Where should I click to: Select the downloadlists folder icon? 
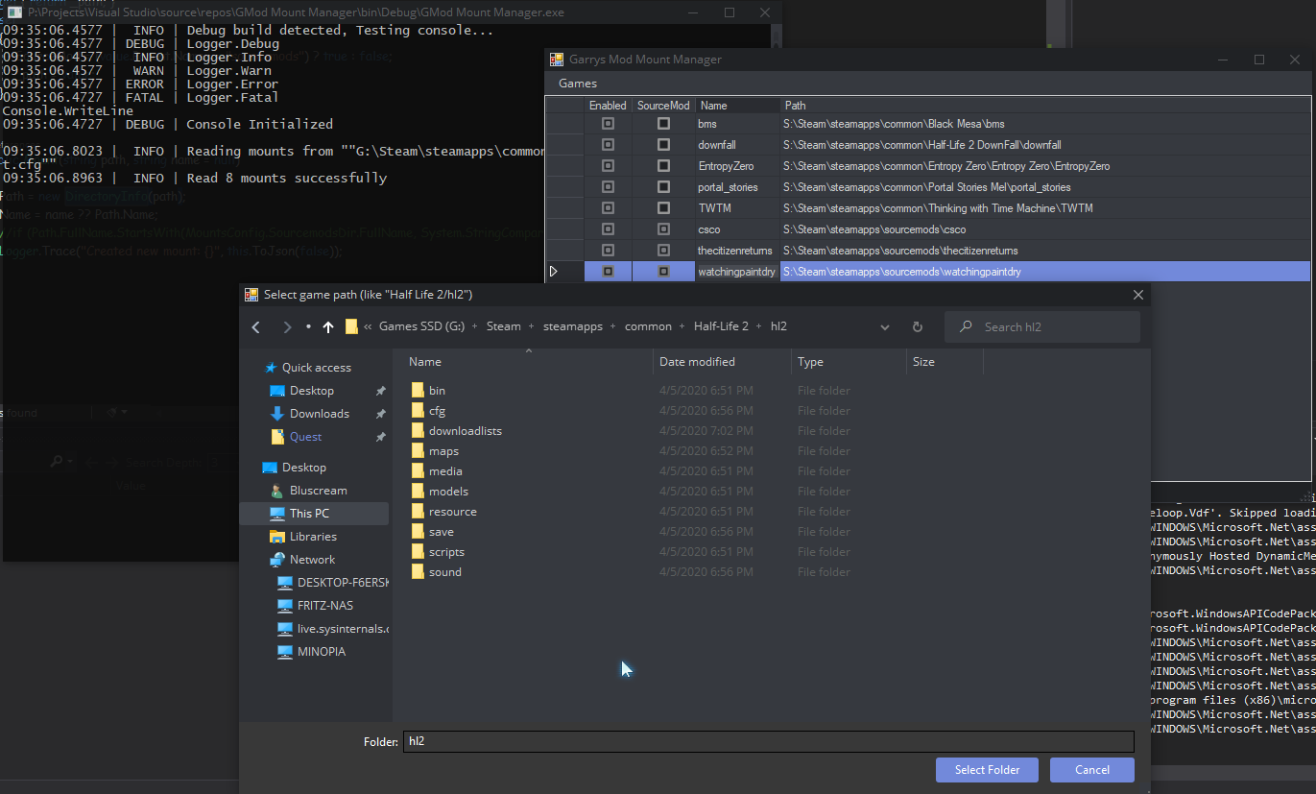point(418,431)
